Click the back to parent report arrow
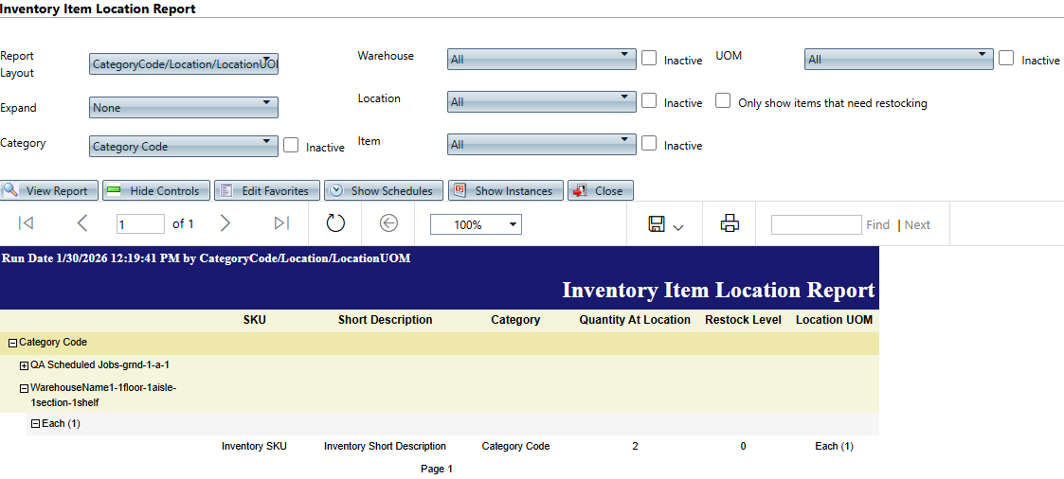Image resolution: width=1064 pixels, height=479 pixels. point(388,223)
